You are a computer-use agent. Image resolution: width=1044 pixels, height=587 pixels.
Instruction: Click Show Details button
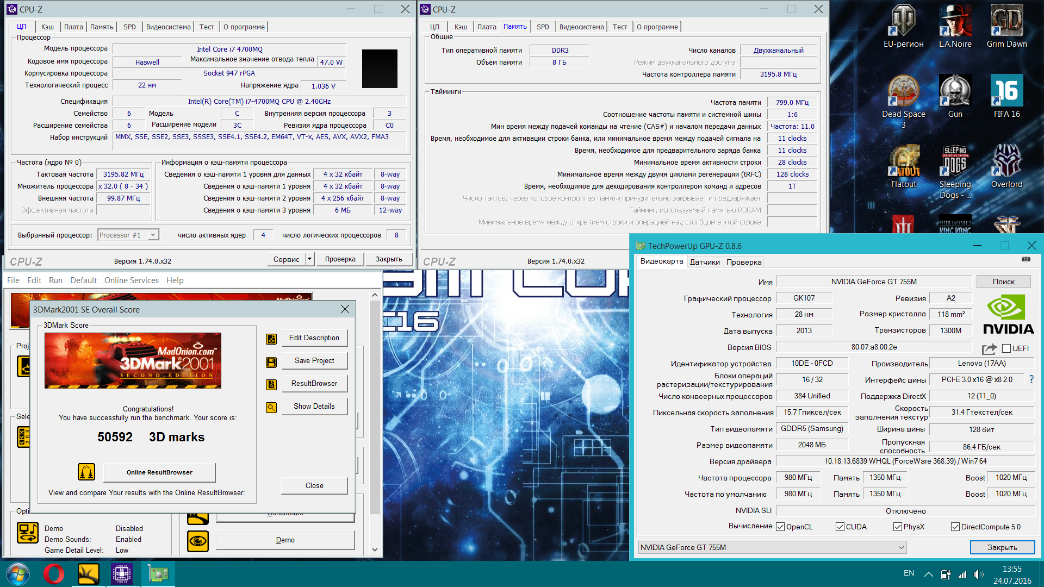click(314, 407)
